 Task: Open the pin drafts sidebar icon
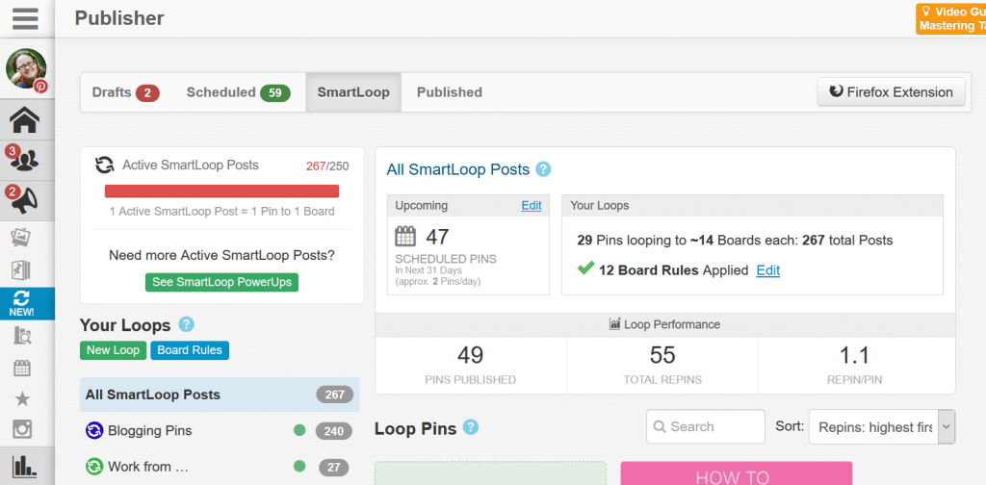tap(22, 270)
